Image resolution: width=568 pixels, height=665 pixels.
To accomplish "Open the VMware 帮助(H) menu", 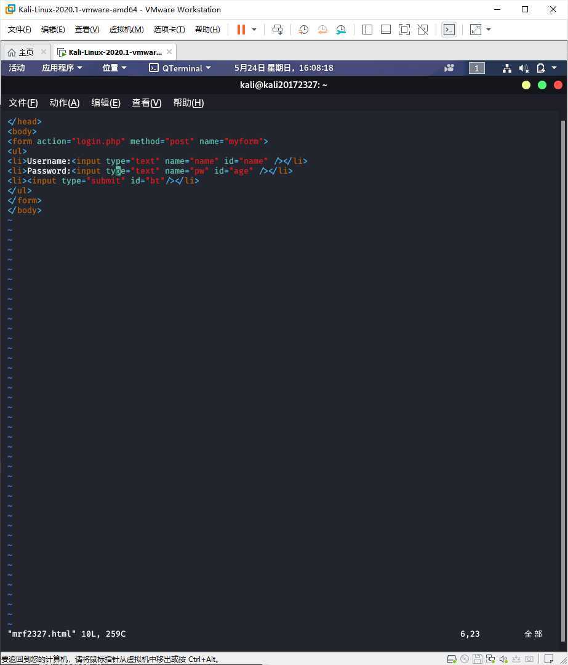I will coord(207,30).
